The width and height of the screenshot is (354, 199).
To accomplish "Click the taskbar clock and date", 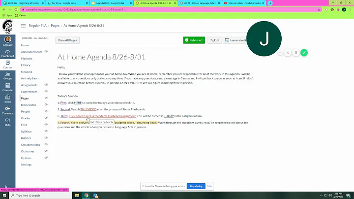I will [338, 196].
